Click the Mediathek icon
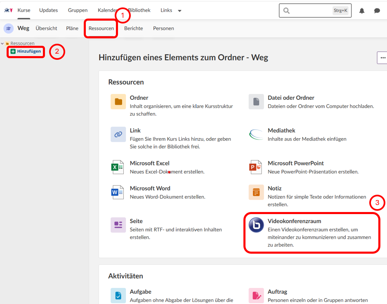This screenshot has height=304, width=387. (256, 134)
